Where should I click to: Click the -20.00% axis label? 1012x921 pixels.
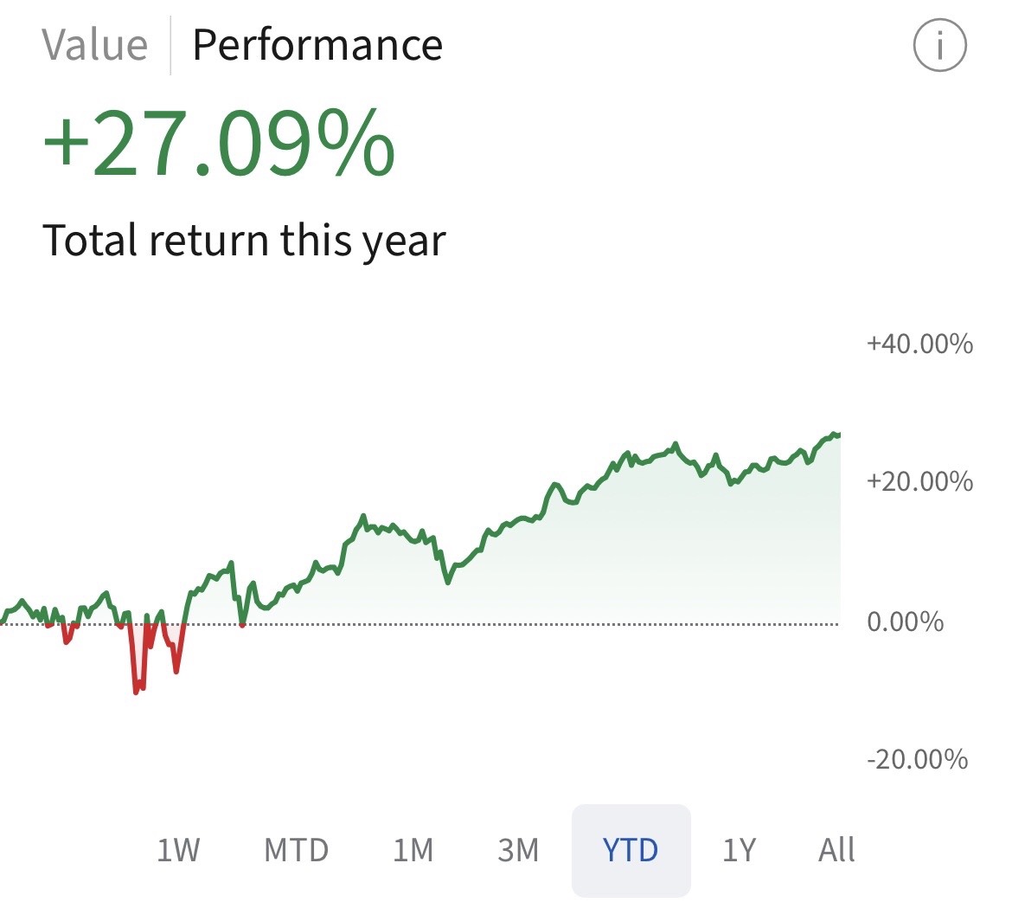pos(917,759)
